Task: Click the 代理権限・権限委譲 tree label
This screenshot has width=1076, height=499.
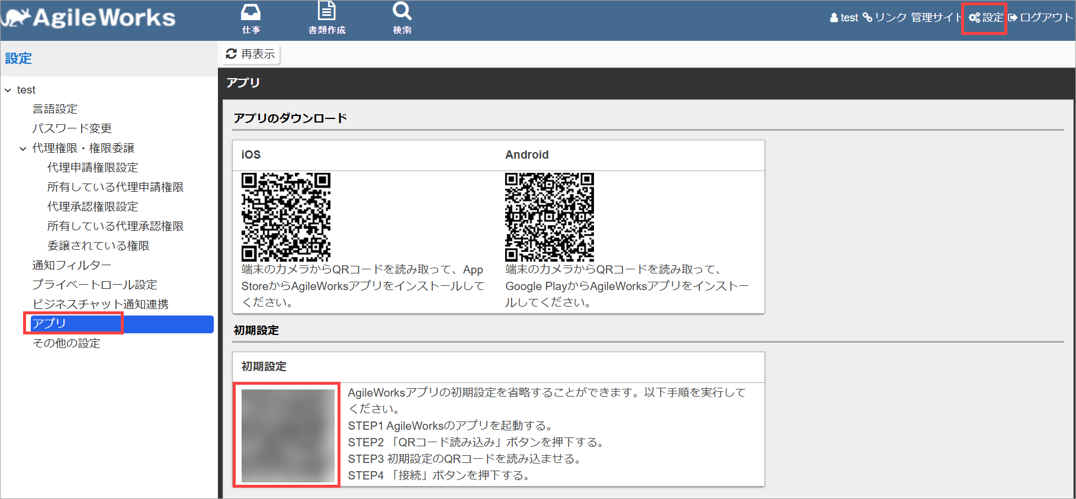Action: [83, 148]
